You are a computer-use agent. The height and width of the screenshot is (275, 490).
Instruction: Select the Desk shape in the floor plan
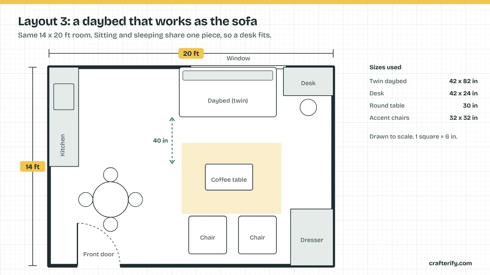[308, 81]
